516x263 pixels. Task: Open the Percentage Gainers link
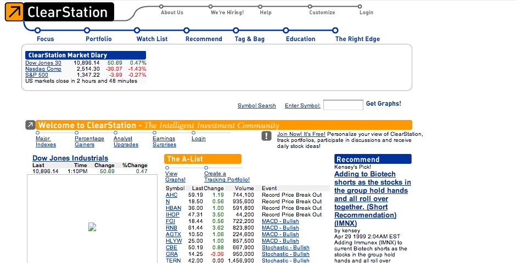(89, 141)
